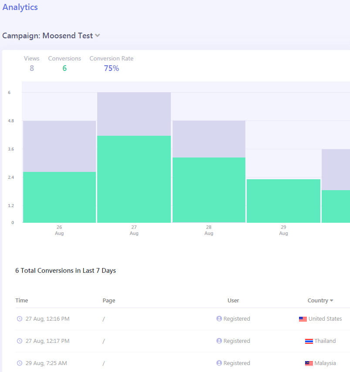Viewport: 350px width, 372px height.
Task: Click the lavender views bar segment for 26 Aug
Action: pos(59,146)
